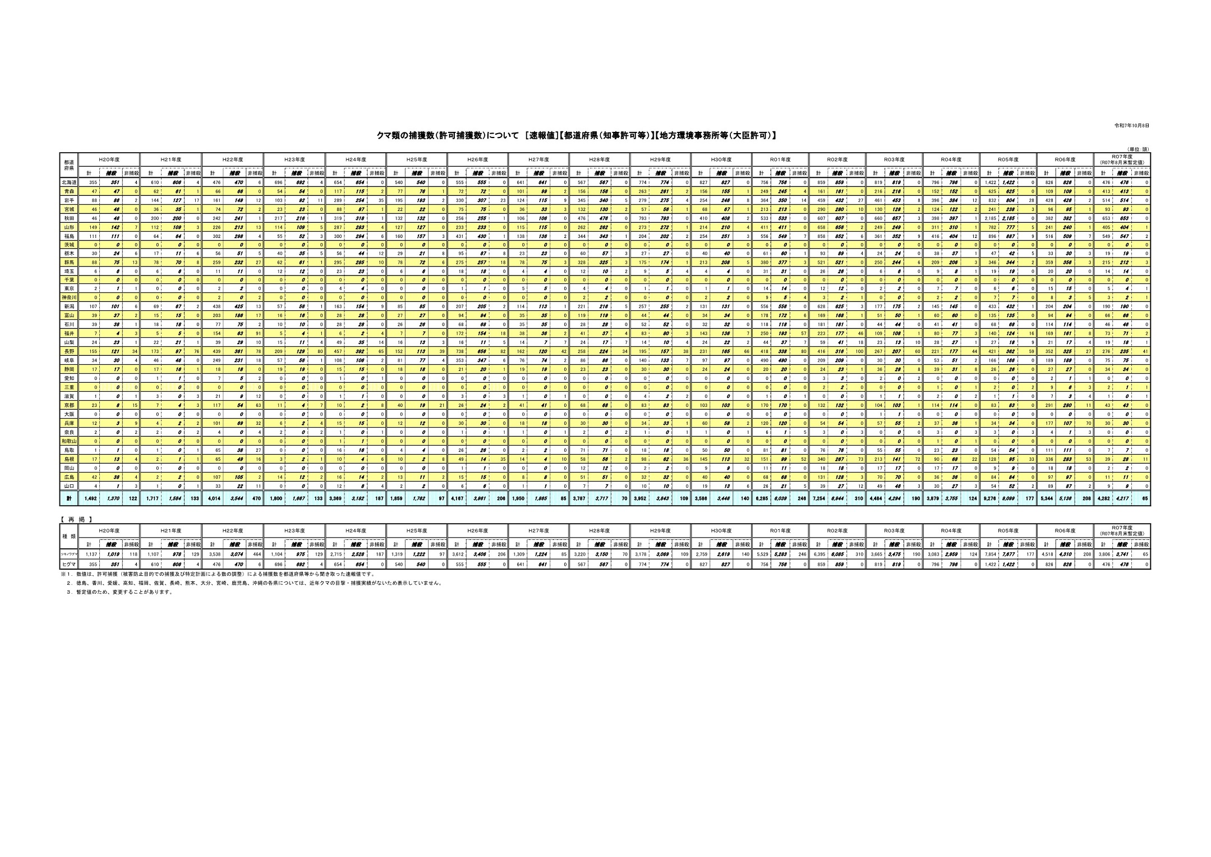
Task: Click the 秋田 prefecture row label
Action: tap(69, 218)
